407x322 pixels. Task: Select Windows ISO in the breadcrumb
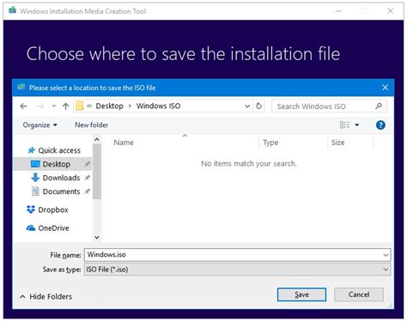pos(158,106)
